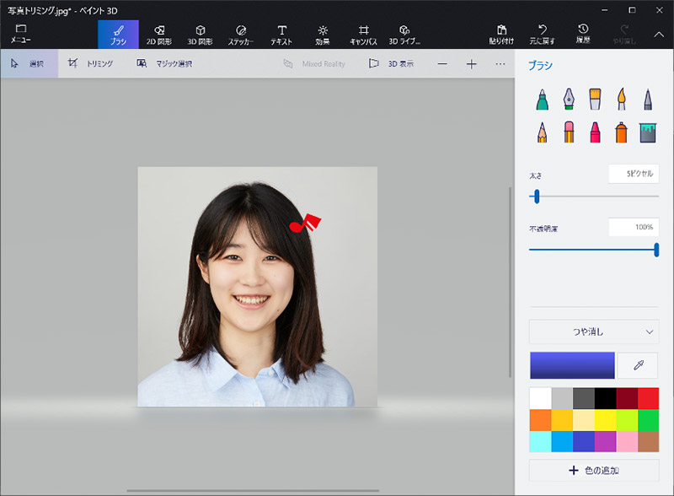
Task: Select the Calligraphy pen brush
Action: pyautogui.click(x=569, y=100)
